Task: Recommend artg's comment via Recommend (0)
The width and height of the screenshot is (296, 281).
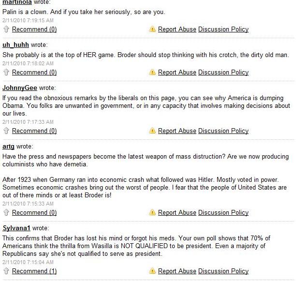Action: [x=34, y=212]
